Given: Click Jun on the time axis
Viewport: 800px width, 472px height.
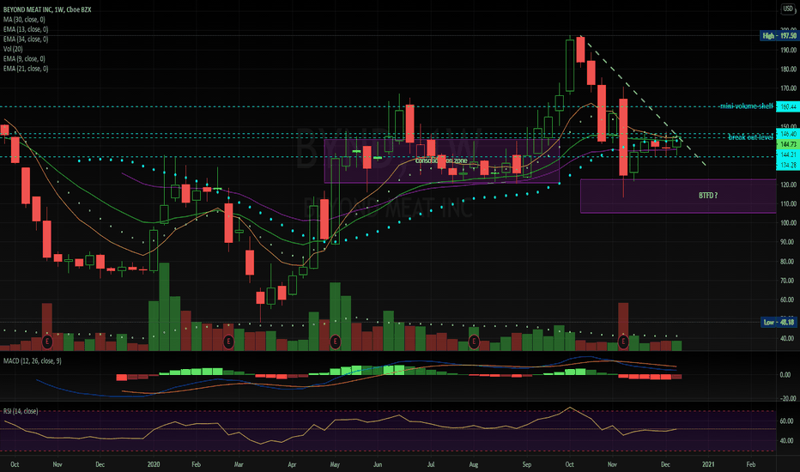Looking at the screenshot, I should [x=378, y=464].
